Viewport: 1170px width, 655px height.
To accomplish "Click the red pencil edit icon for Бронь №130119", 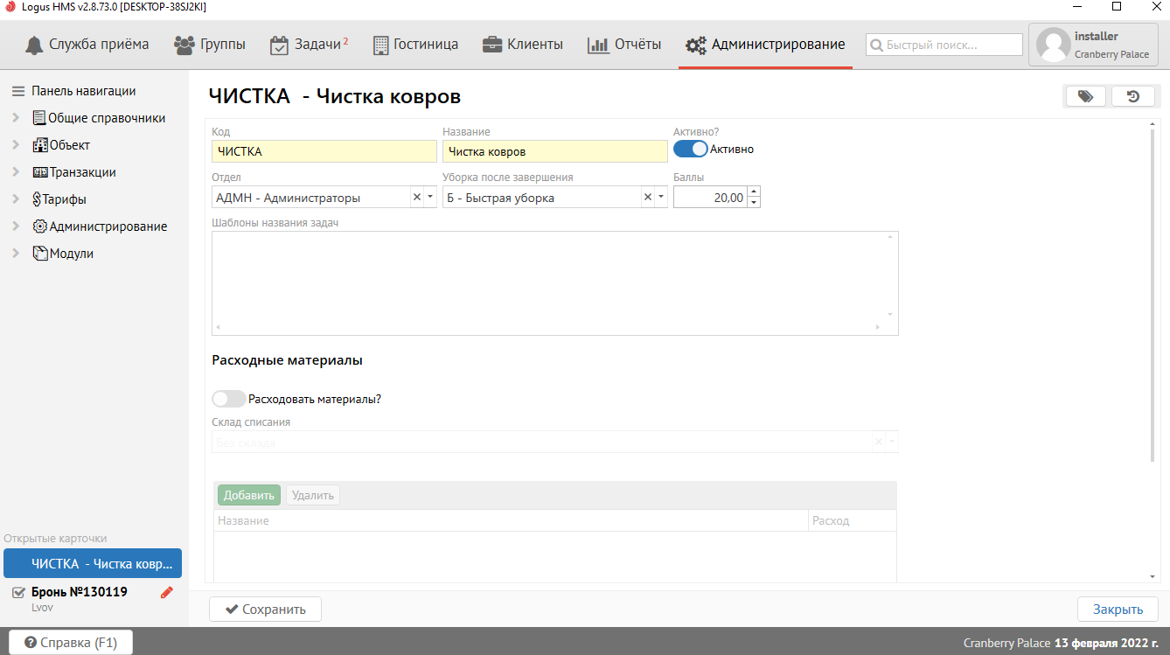I will coord(167,593).
